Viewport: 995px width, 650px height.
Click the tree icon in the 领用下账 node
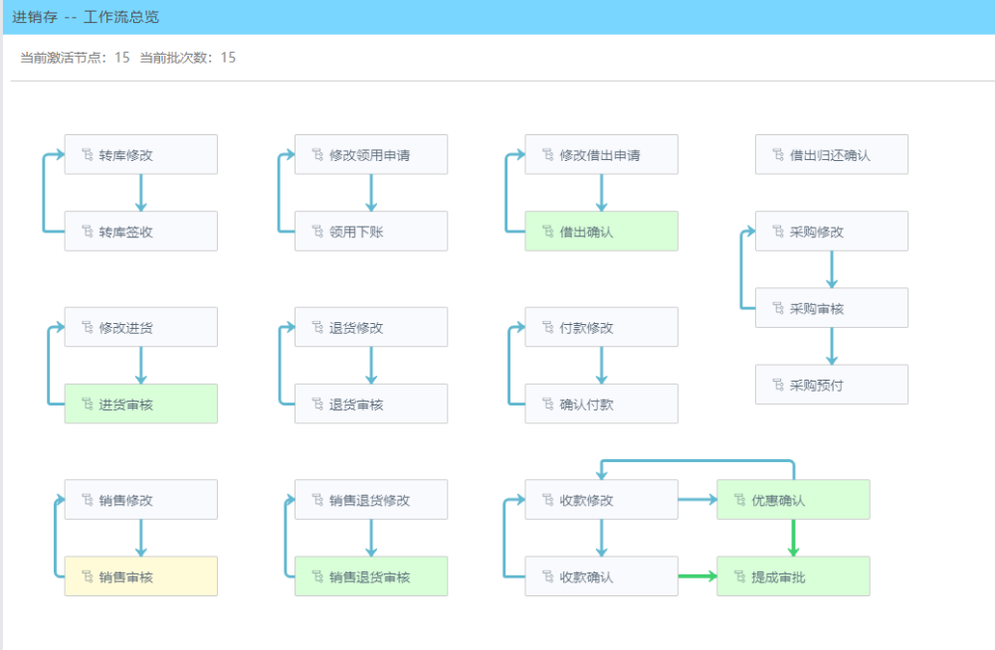tap(318, 231)
